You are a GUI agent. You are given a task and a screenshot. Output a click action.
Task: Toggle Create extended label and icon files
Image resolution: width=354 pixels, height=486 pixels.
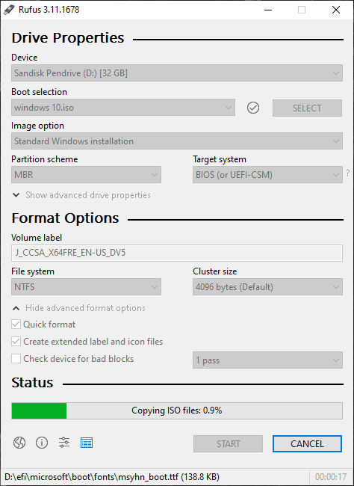click(x=16, y=342)
